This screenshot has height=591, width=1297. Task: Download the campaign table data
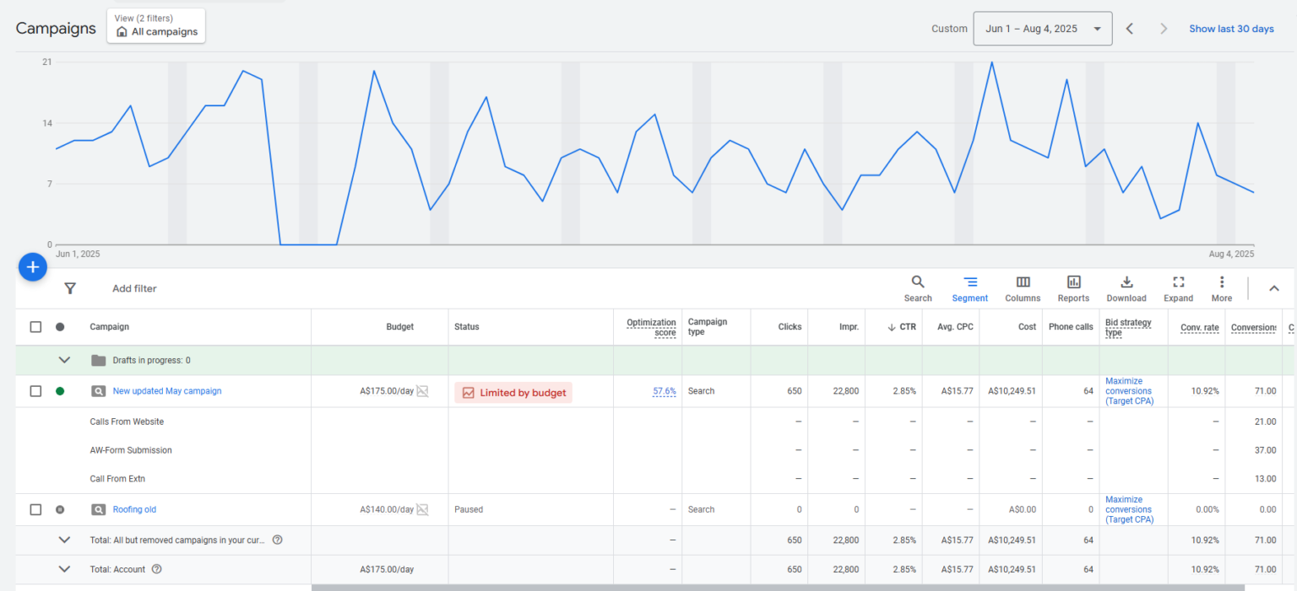(x=1126, y=287)
